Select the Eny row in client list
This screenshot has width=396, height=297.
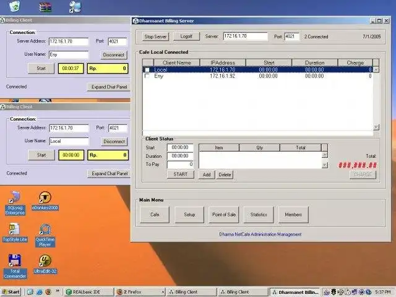pos(258,75)
